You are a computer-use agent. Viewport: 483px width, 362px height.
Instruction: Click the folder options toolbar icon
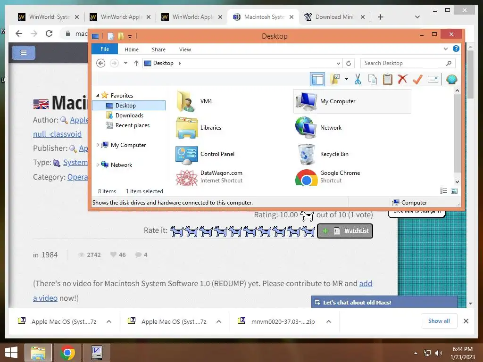[335, 79]
